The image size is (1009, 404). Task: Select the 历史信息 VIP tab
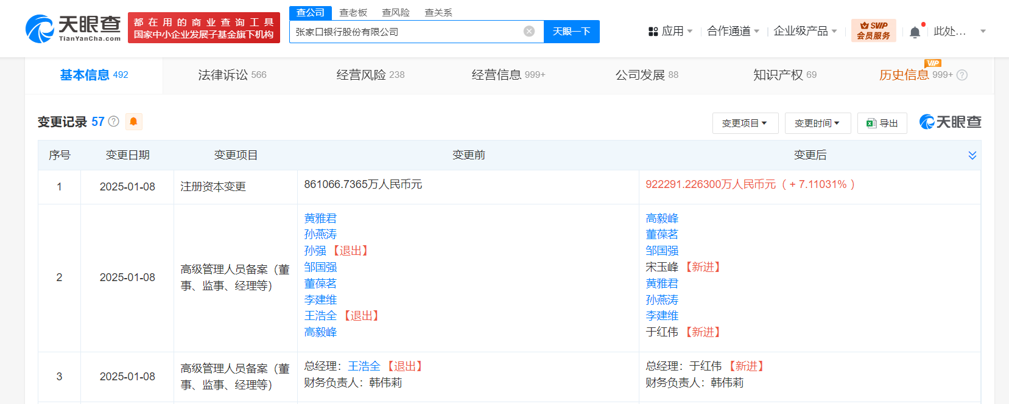pyautogui.click(x=916, y=75)
